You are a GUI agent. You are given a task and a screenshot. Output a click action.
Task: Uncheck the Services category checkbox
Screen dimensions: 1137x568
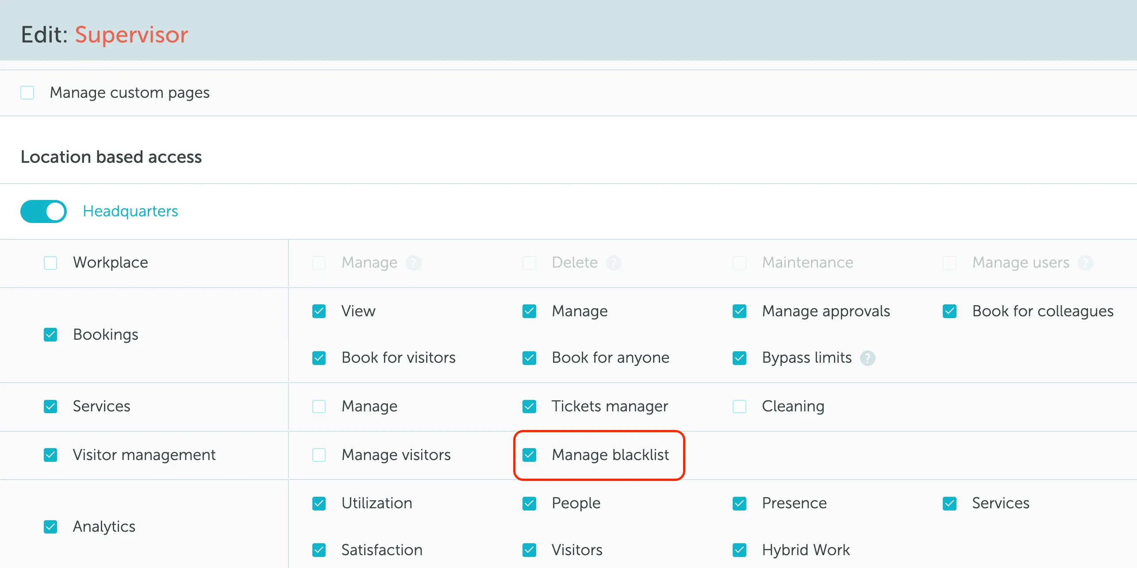[50, 407]
